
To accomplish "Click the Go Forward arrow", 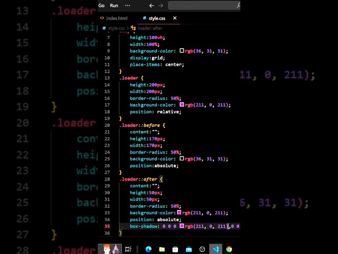I will pyautogui.click(x=161, y=6).
